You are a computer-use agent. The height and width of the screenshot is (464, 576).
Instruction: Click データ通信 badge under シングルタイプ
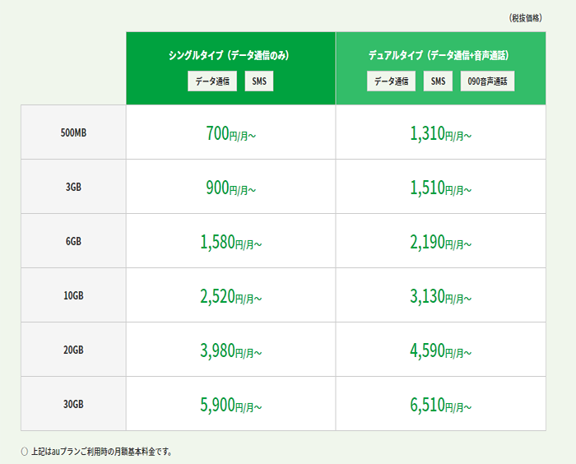212,81
